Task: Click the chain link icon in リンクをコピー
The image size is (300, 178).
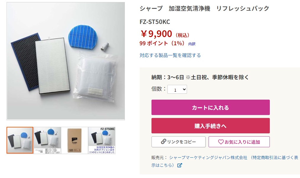Action: (x=163, y=142)
